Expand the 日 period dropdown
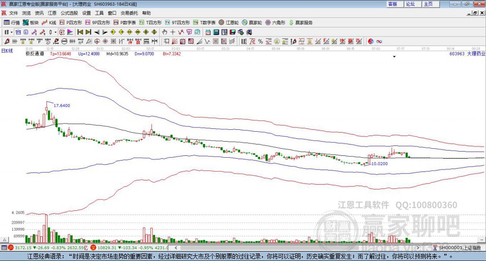This screenshot has height=261, width=486. (11, 32)
